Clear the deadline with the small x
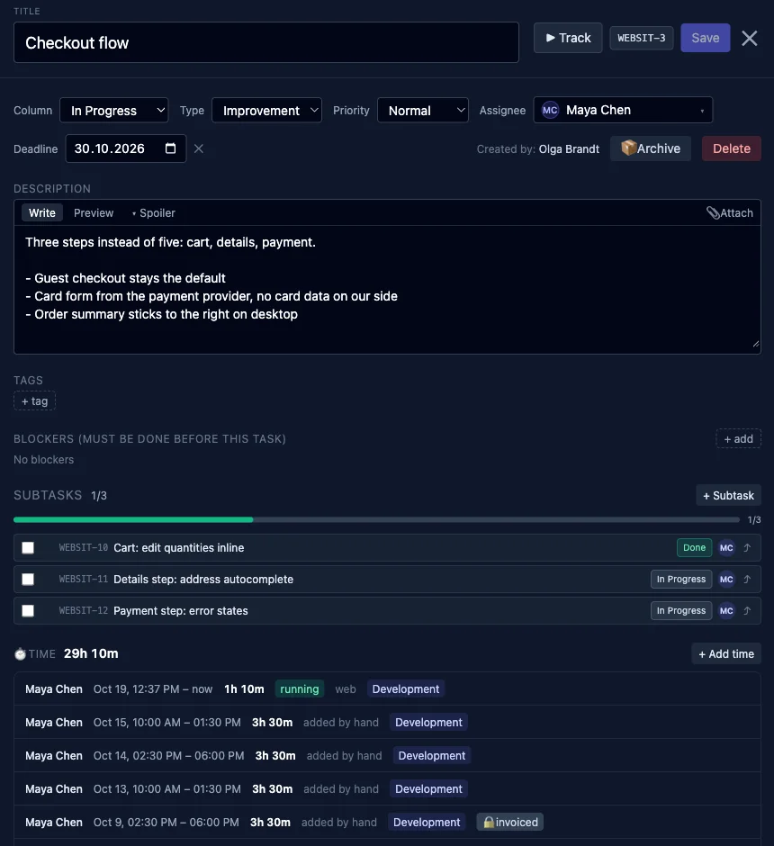The image size is (774, 846). [x=199, y=148]
